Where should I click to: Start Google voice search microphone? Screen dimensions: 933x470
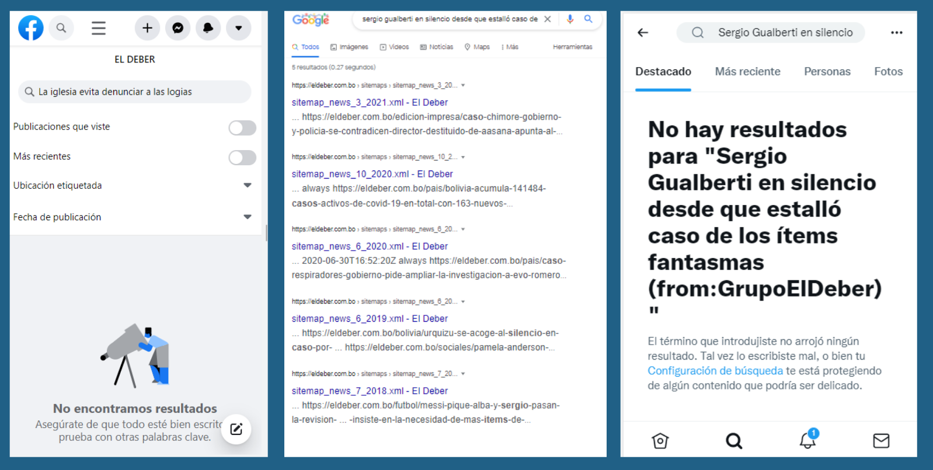coord(570,19)
